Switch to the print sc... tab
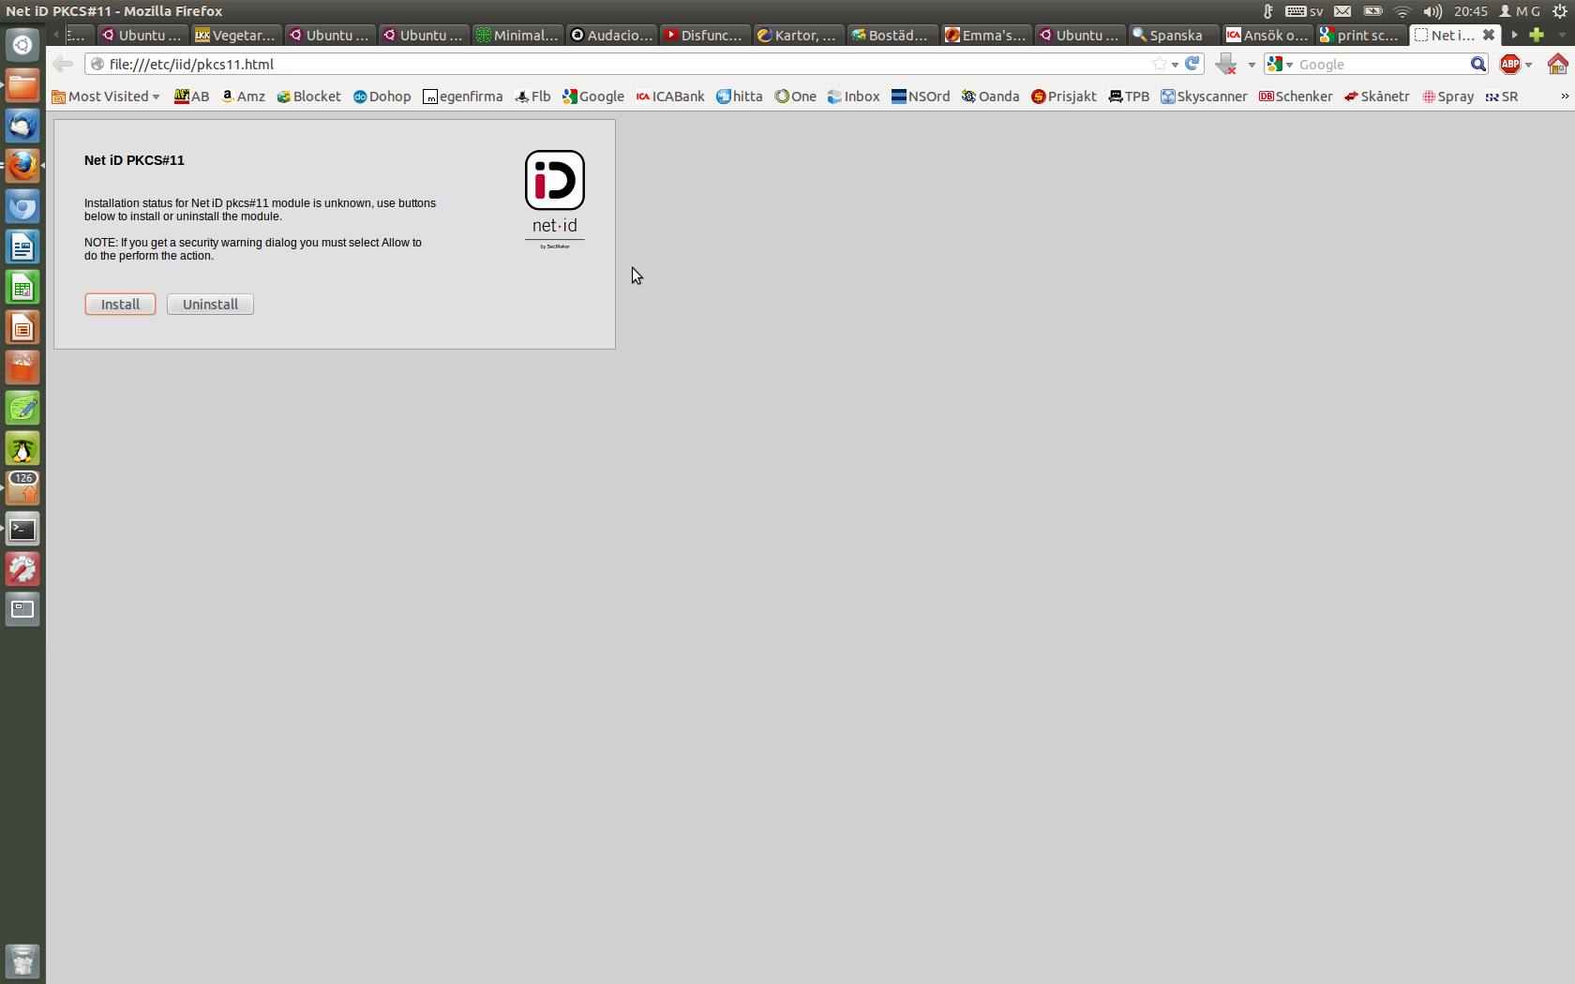The image size is (1575, 984). [x=1361, y=35]
